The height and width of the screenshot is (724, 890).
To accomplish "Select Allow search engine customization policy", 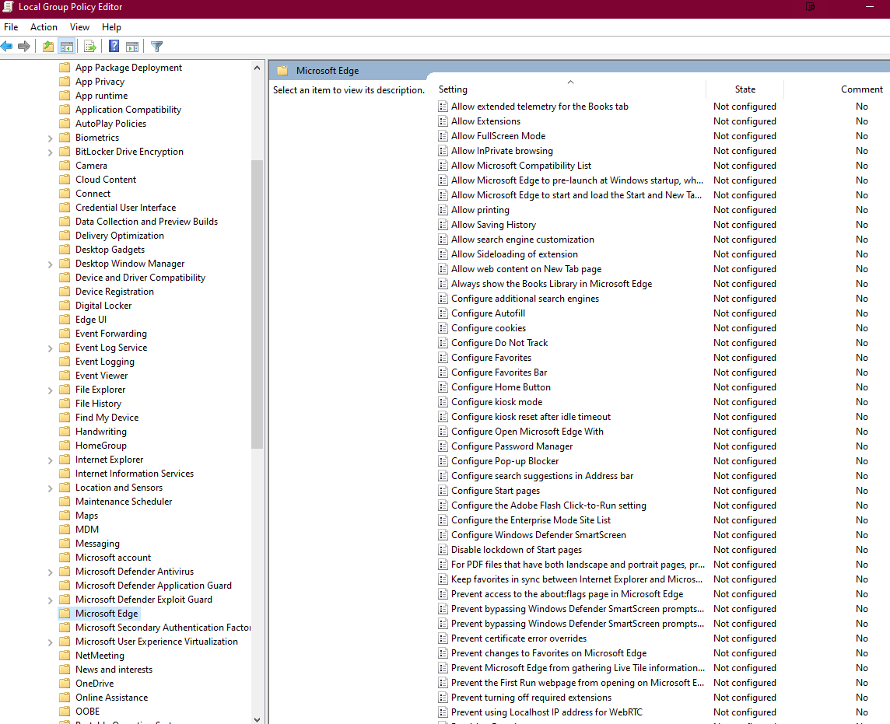I will point(523,240).
